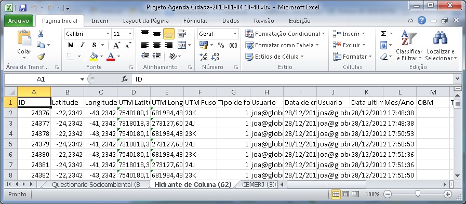
Task: Click the Increase Indent icon
Action: [x=156, y=57]
